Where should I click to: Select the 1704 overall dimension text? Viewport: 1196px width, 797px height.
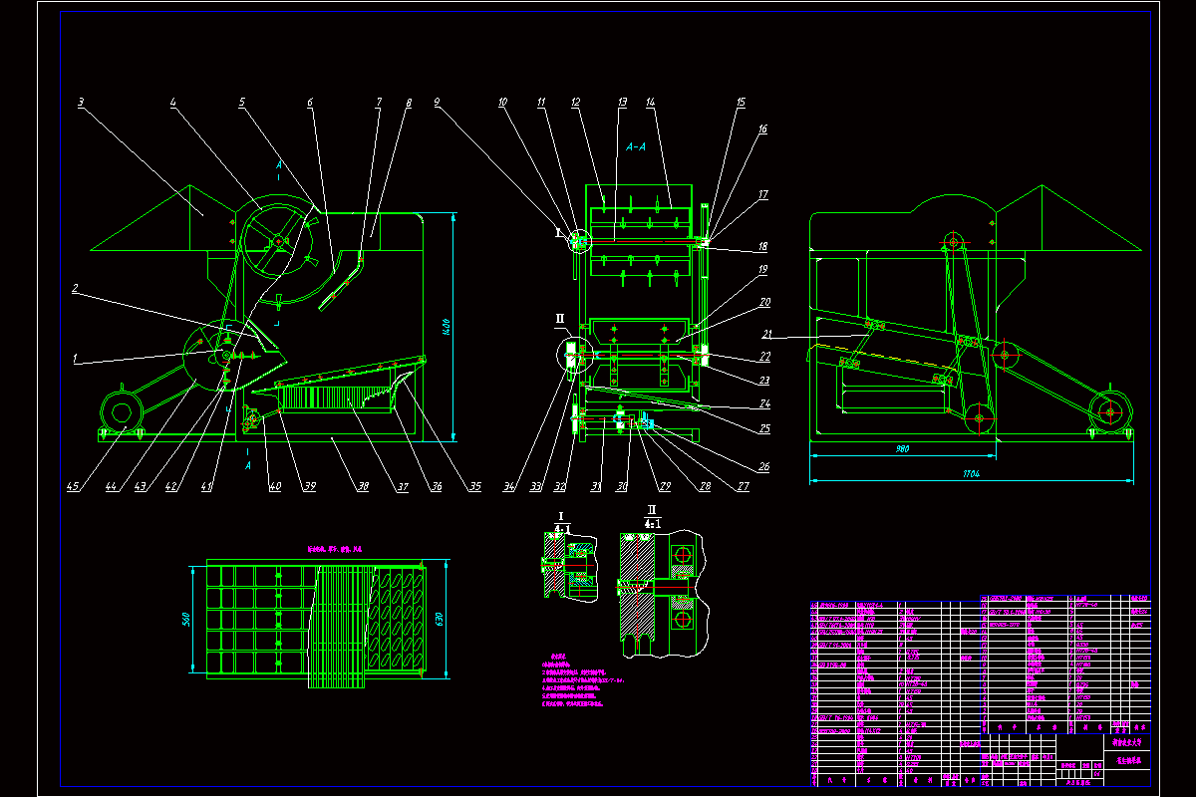(x=971, y=475)
